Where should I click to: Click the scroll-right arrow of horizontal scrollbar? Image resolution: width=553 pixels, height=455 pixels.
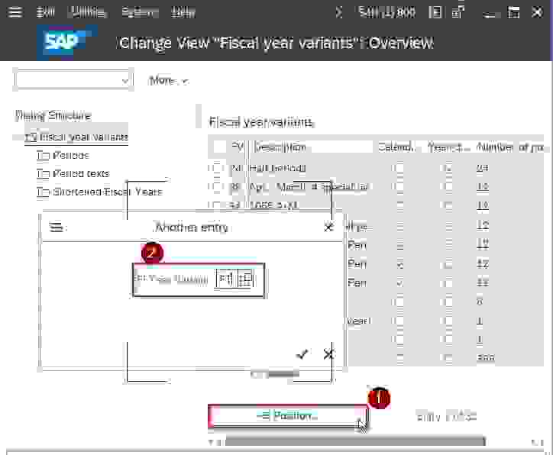pos(534,441)
